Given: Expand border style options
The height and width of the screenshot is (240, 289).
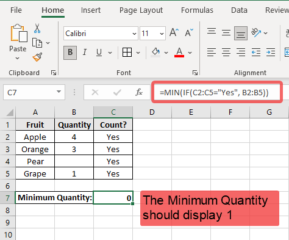Looking at the screenshot, I should (138, 53).
